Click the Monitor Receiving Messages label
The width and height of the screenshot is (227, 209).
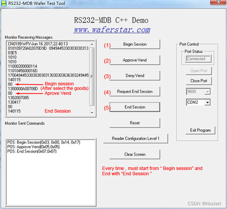point(29,37)
